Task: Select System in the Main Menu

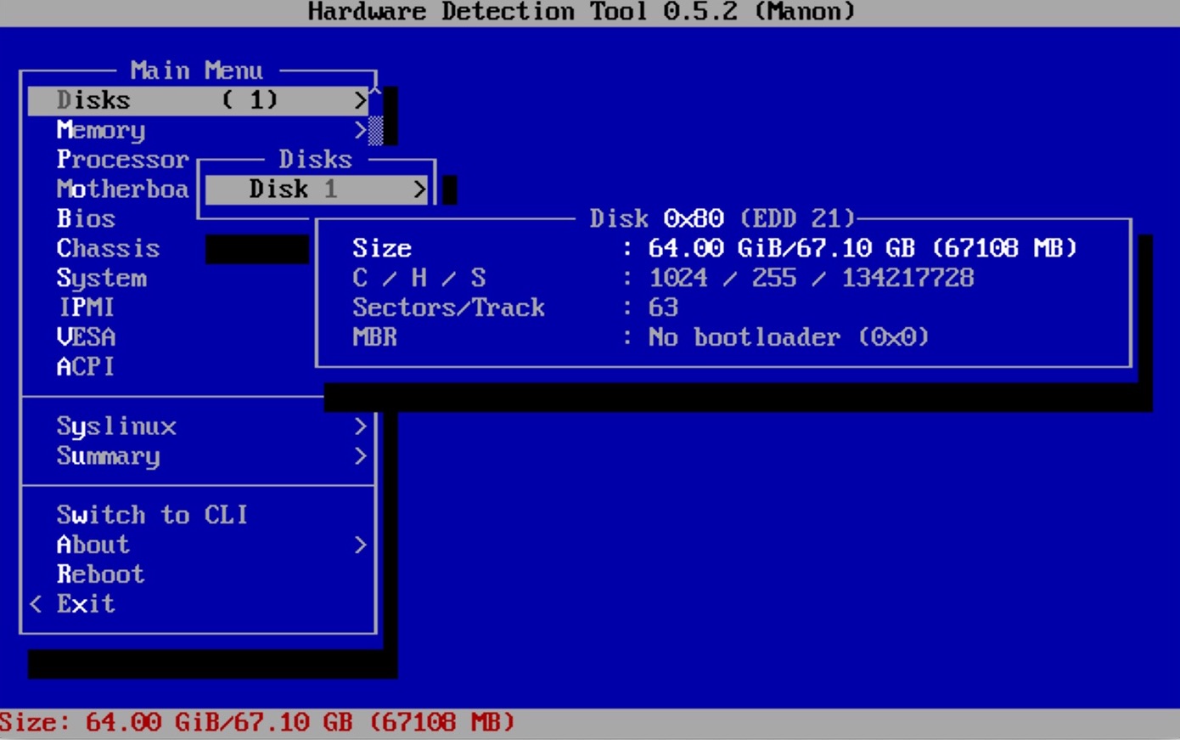Action: [101, 279]
